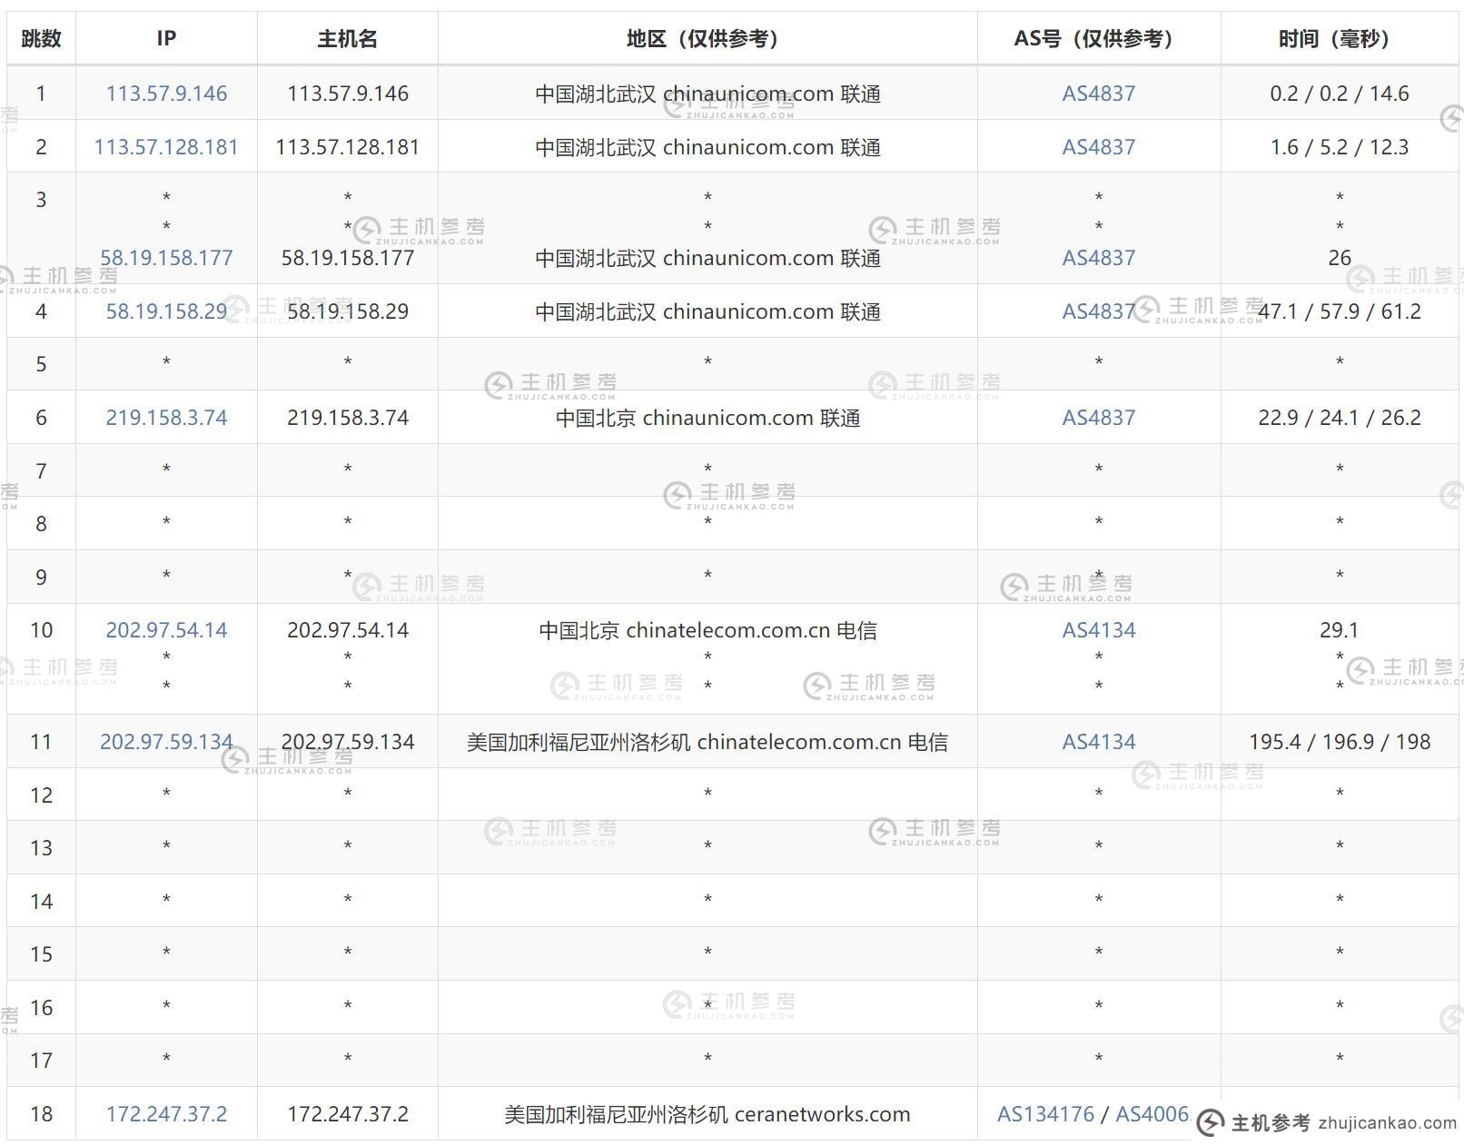Click region text 中国北京 chinatelecom.com.cn 电信
The width and height of the screenshot is (1464, 1145).
(707, 630)
